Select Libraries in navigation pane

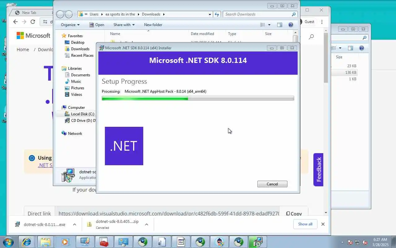75,69
